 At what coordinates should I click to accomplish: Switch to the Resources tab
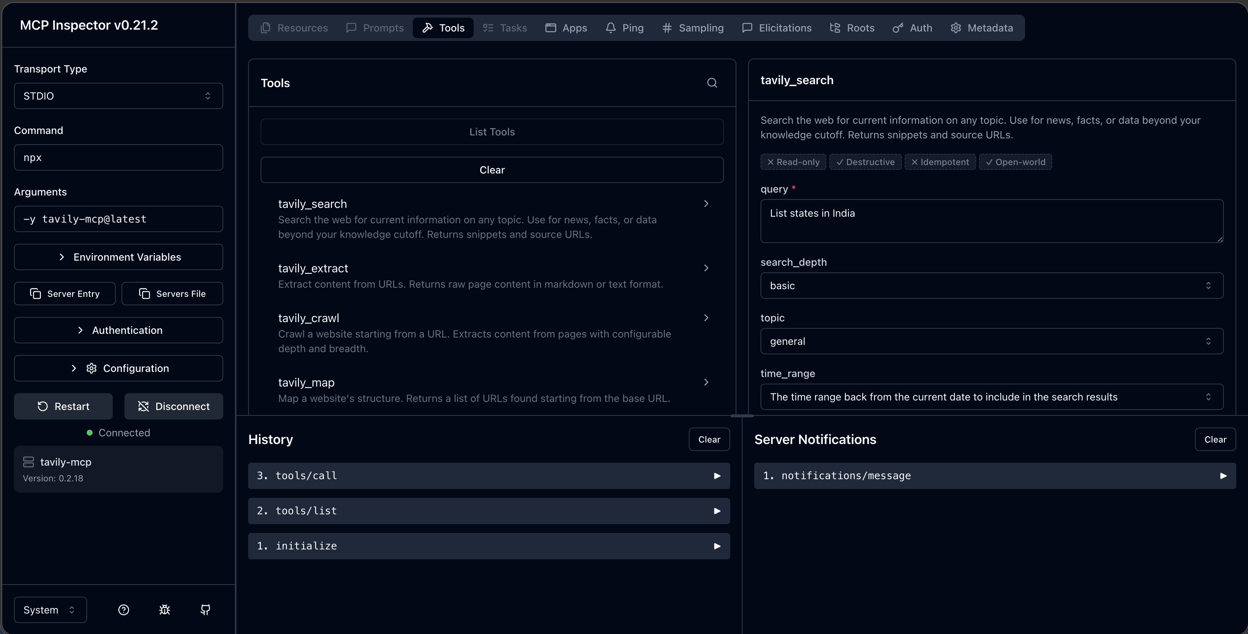tap(294, 28)
